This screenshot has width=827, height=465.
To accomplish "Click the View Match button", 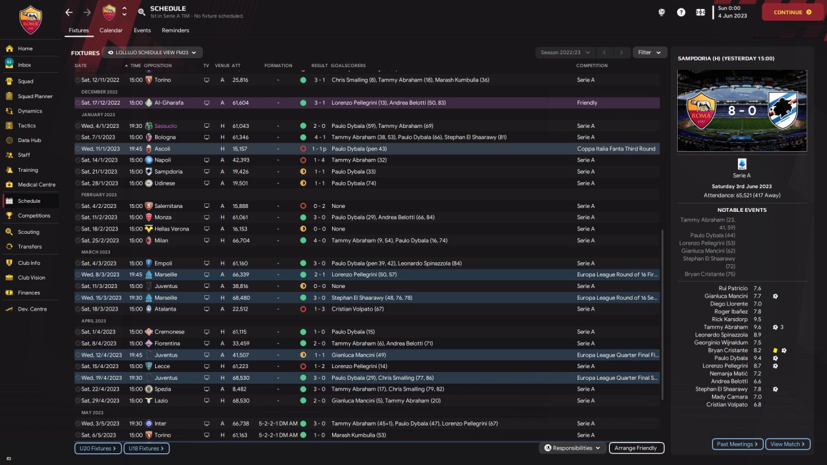I will coord(788,444).
